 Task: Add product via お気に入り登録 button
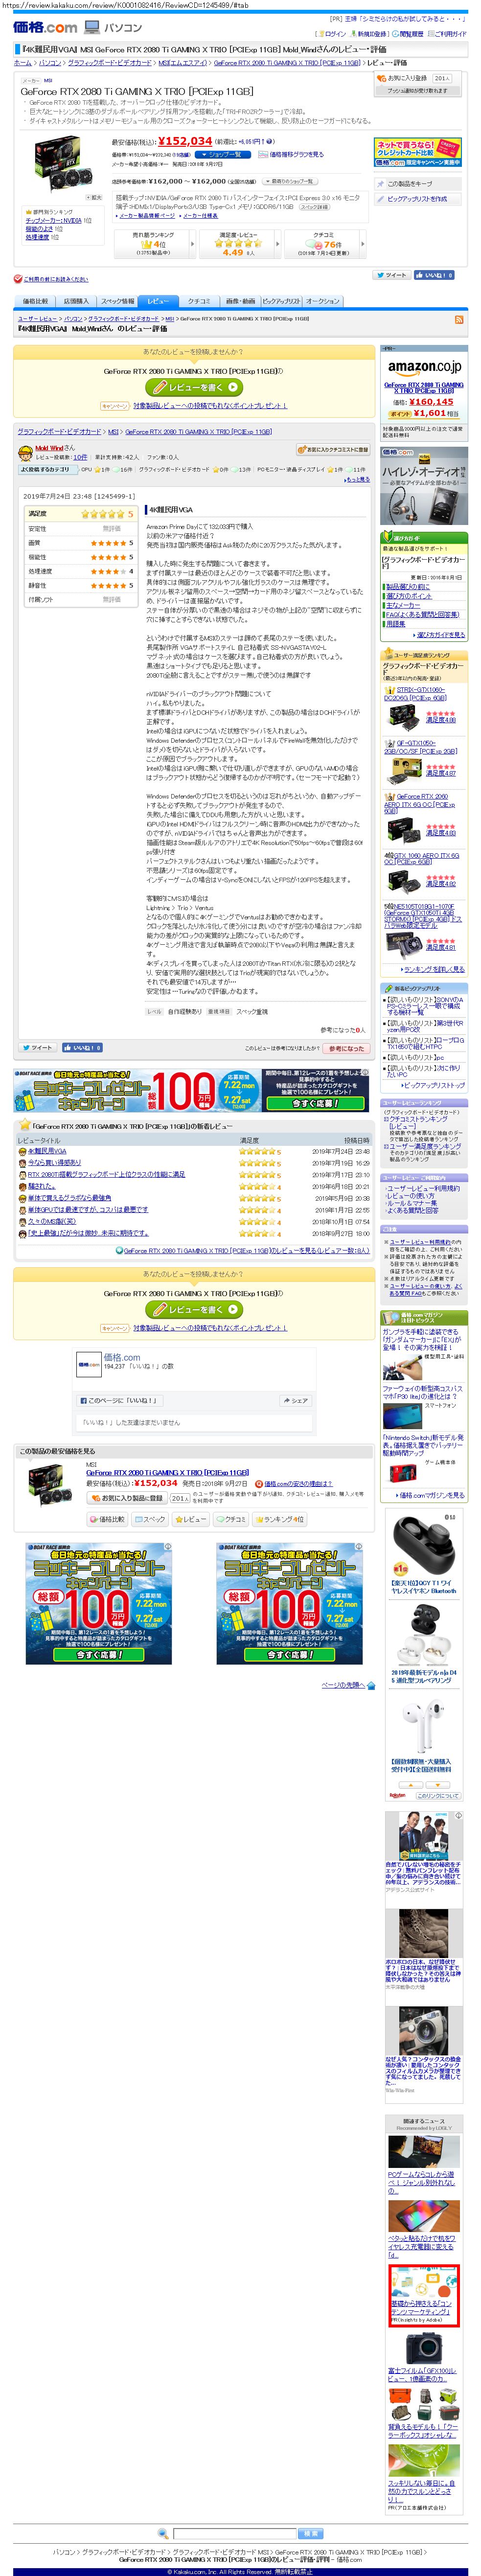pos(407,78)
